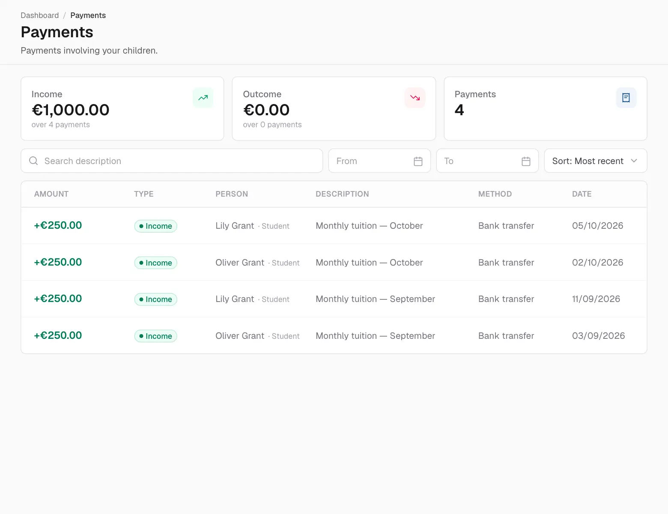Screen dimensions: 668x514
Task: Click the Payments breadcrumb item
Action: pos(88,15)
